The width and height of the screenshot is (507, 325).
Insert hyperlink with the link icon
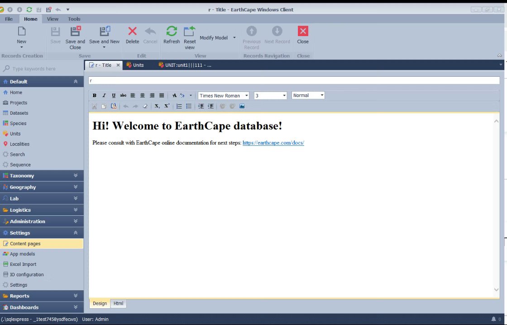(x=222, y=106)
